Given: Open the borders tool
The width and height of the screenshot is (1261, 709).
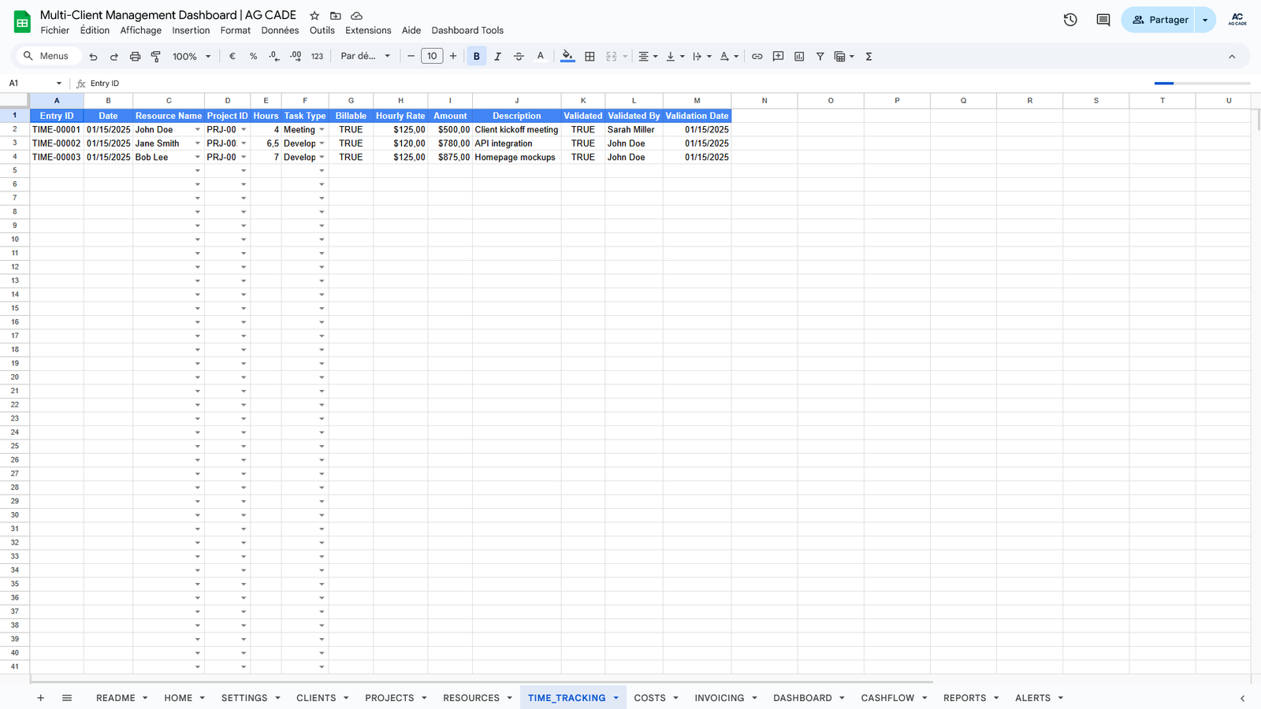Looking at the screenshot, I should pyautogui.click(x=590, y=57).
